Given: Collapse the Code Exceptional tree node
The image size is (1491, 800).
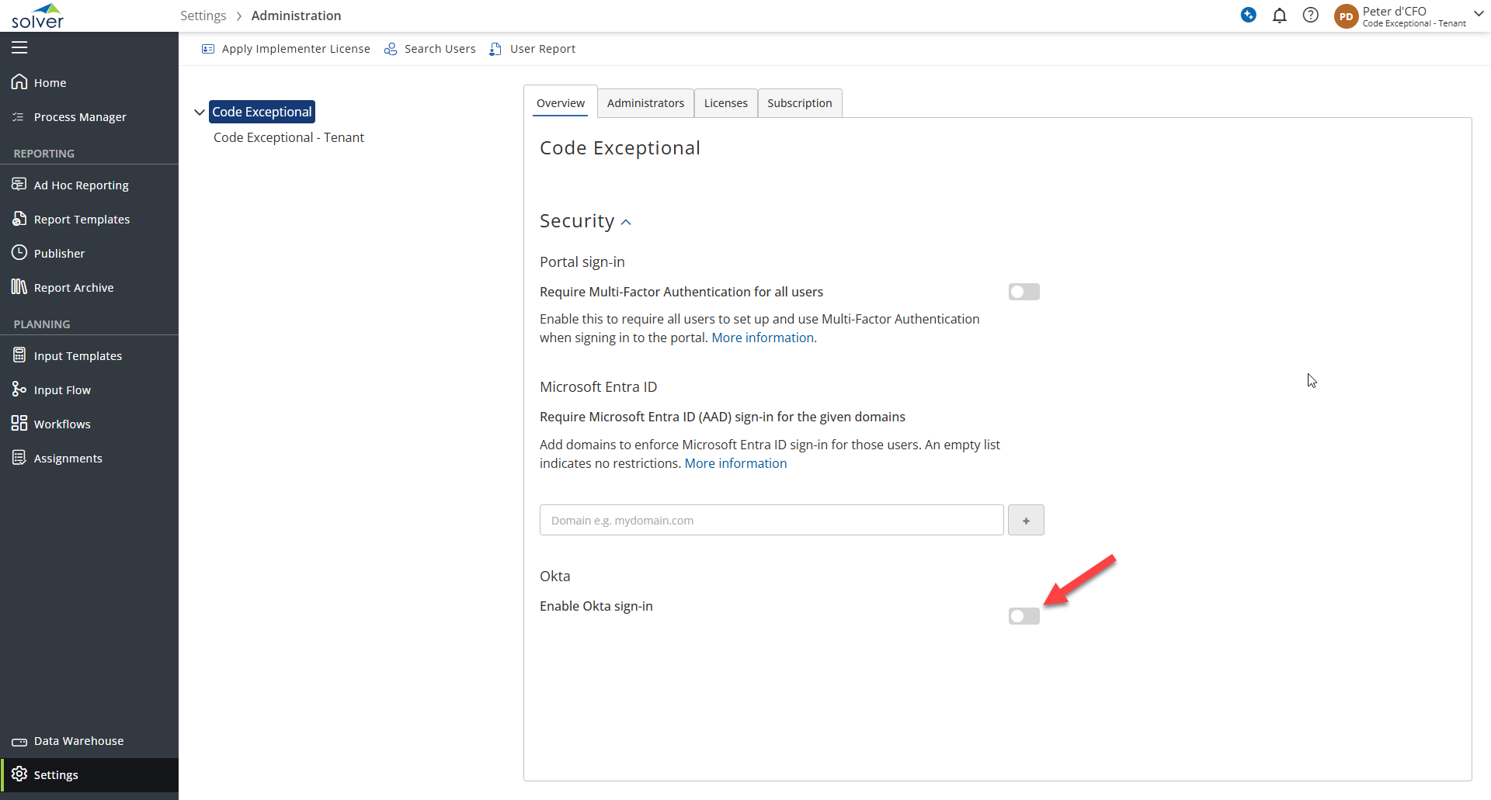Looking at the screenshot, I should (200, 113).
